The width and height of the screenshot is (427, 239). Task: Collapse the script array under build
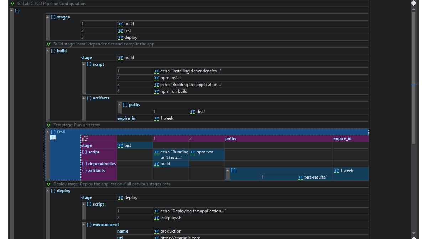coord(83,63)
